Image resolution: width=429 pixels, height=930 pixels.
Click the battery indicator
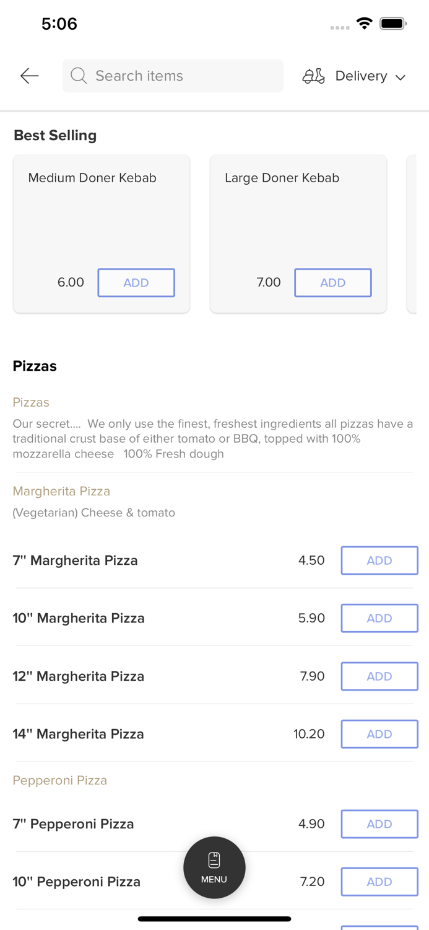[393, 22]
